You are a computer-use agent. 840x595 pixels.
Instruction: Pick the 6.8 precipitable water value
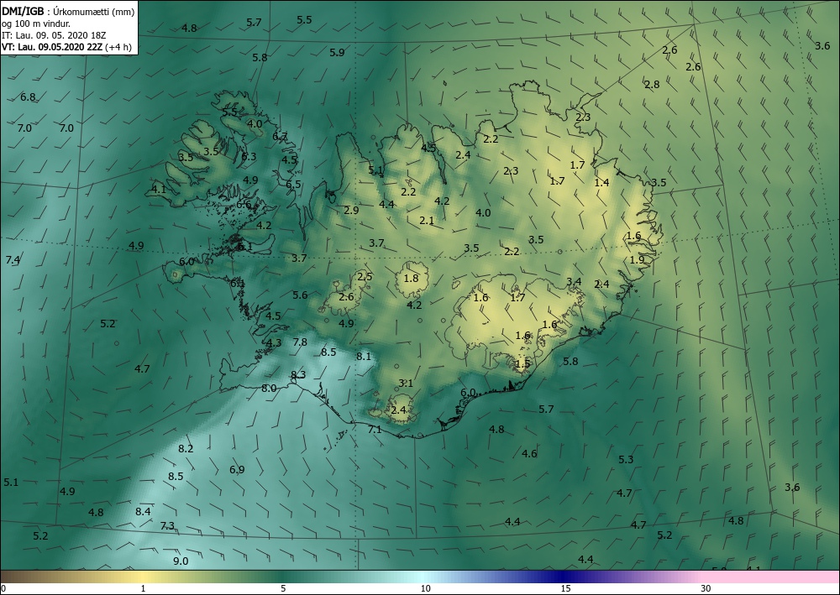click(x=28, y=97)
